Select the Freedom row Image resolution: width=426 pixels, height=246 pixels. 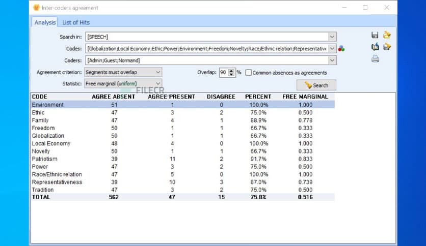pos(183,128)
